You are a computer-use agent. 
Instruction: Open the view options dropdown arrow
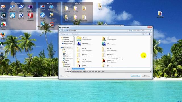[x=146, y=34]
